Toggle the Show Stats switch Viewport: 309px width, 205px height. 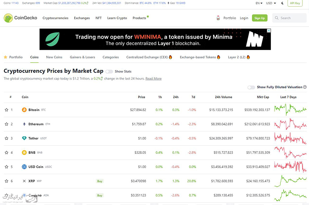coord(109,72)
